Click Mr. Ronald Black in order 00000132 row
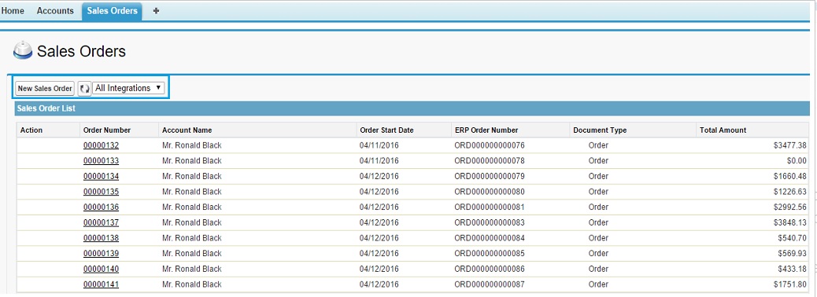Viewport: 817px width, 297px height. pyautogui.click(x=192, y=145)
